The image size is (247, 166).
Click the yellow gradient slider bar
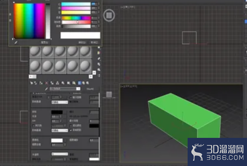76,12
